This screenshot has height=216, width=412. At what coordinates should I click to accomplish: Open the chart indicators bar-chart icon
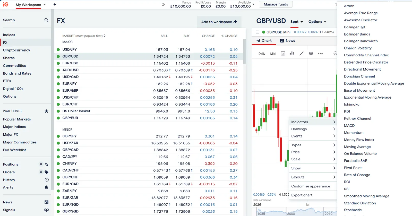click(292, 53)
